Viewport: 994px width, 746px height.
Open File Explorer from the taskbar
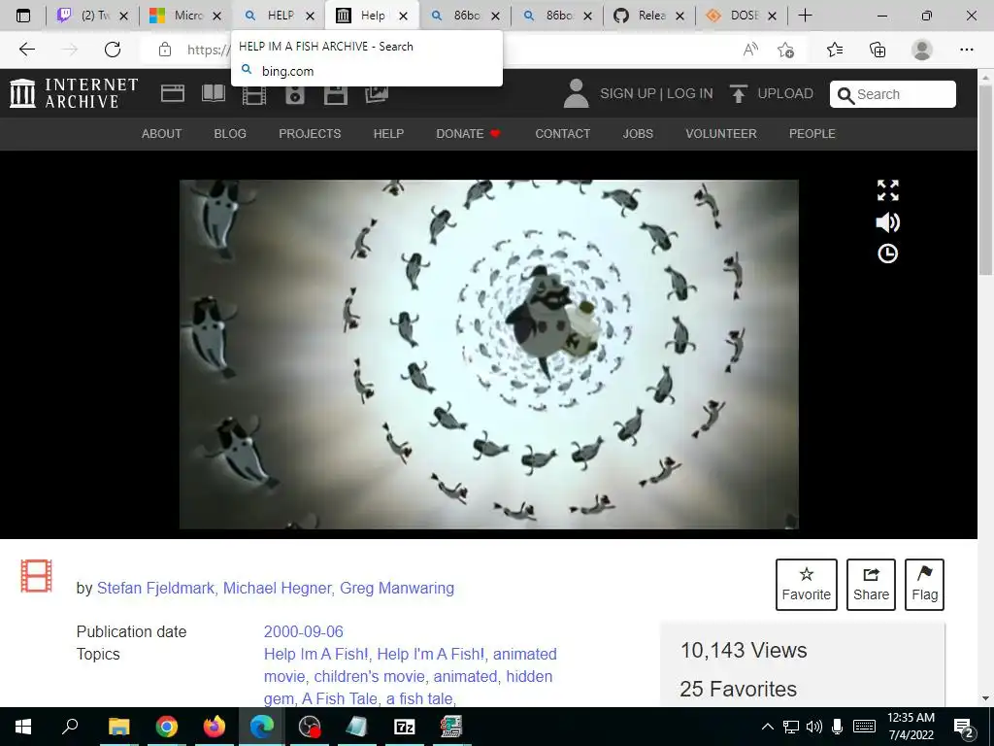119,727
